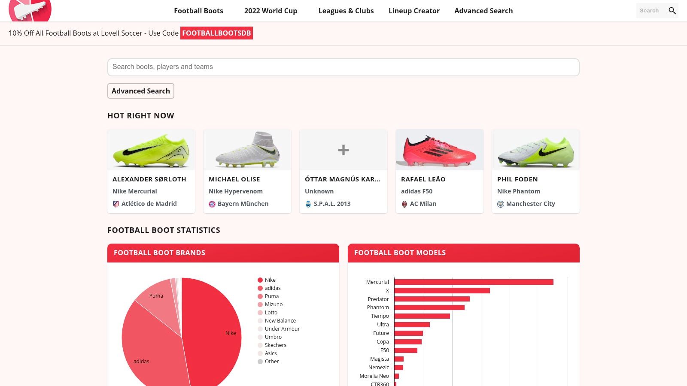Open the Leagues & Clubs dropdown
Image resolution: width=687 pixels, height=386 pixels.
(346, 11)
